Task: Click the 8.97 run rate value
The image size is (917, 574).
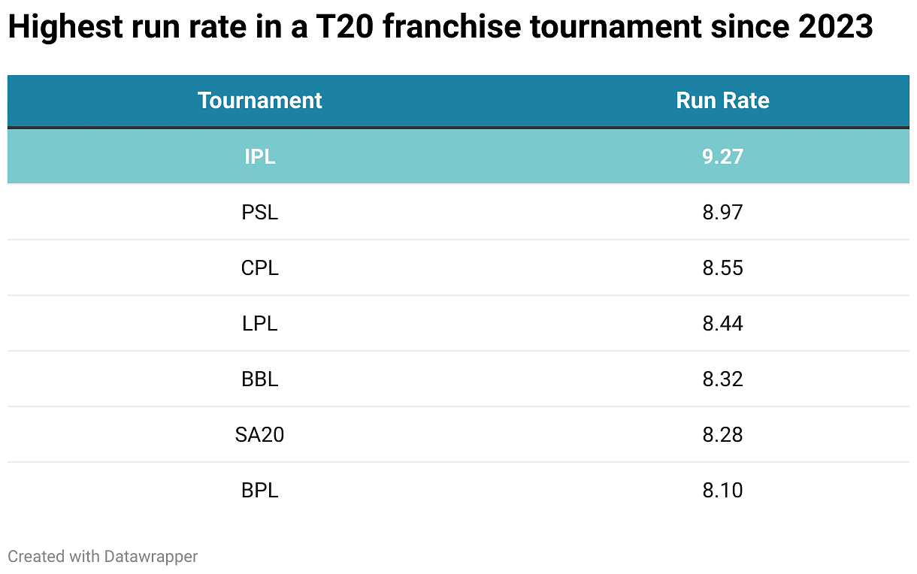Action: 722,213
